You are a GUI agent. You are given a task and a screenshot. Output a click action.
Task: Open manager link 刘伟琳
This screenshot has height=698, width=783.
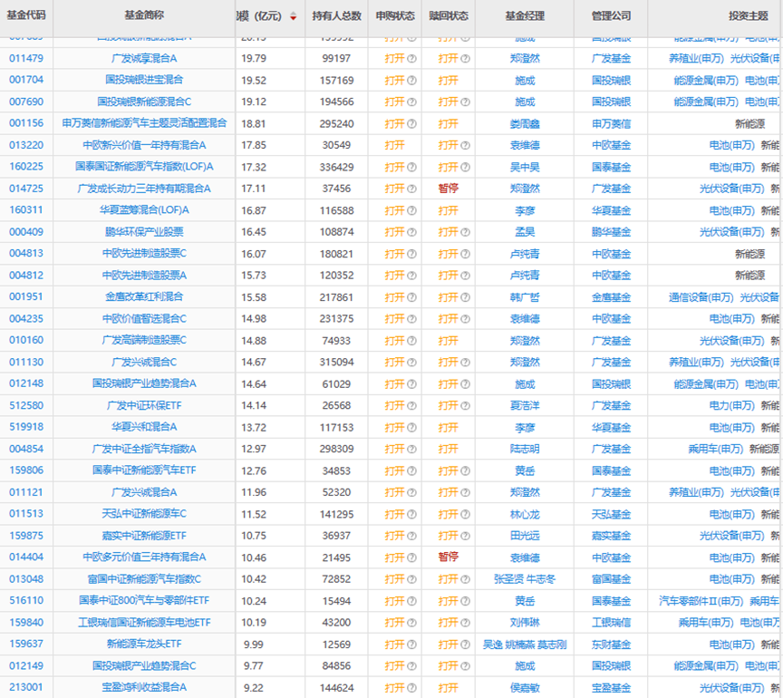525,623
